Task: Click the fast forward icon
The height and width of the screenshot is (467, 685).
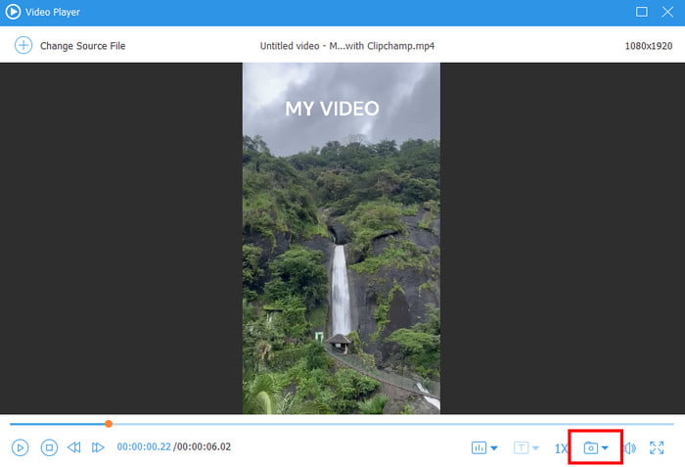Action: pos(98,447)
